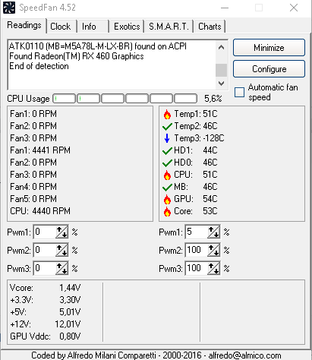Switch to the Clock tab
Image resolution: width=312 pixels, height=360 pixels.
pos(61,27)
